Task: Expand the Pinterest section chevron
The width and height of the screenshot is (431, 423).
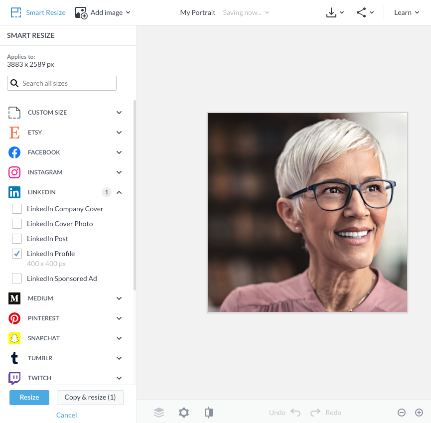Action: click(x=119, y=318)
